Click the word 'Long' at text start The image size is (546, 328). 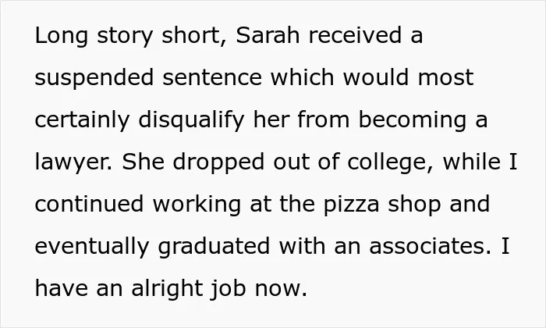tap(62, 36)
